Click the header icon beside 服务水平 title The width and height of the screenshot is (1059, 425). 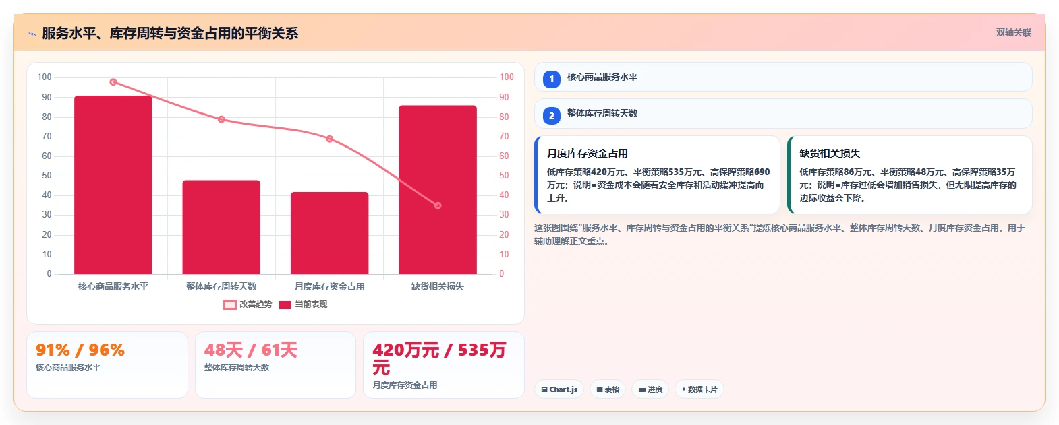coord(32,34)
